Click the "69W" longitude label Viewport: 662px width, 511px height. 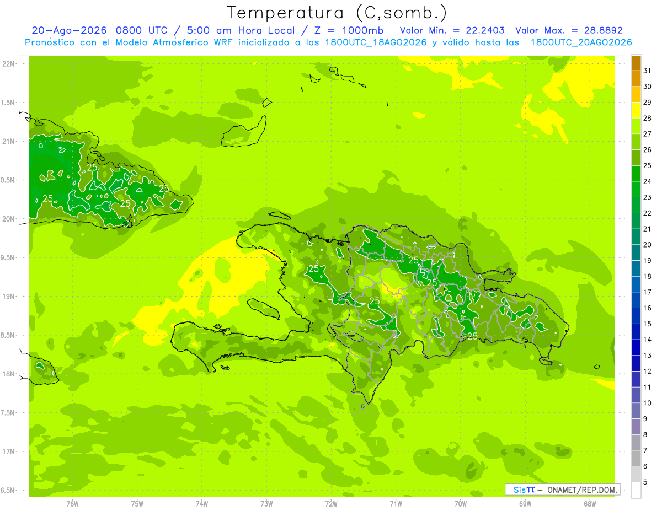(525, 503)
